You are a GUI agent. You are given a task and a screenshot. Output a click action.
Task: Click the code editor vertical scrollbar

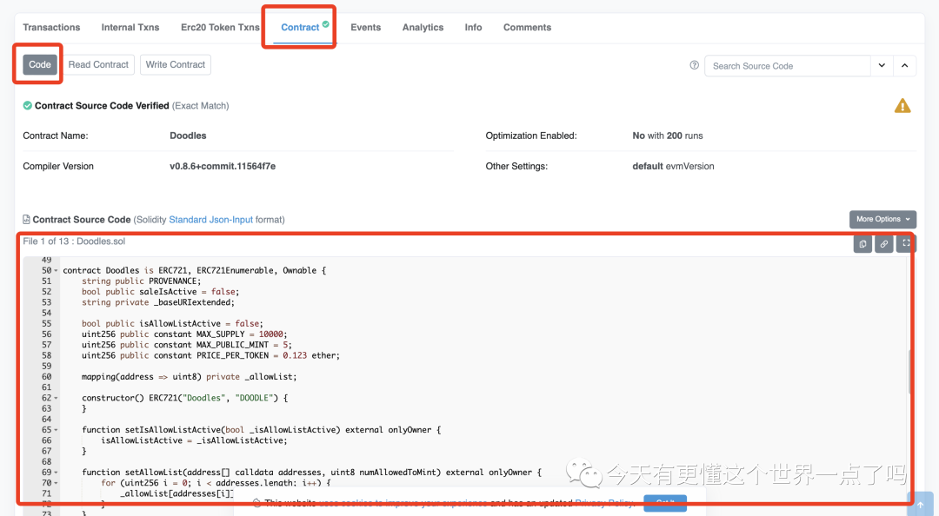coord(910,372)
